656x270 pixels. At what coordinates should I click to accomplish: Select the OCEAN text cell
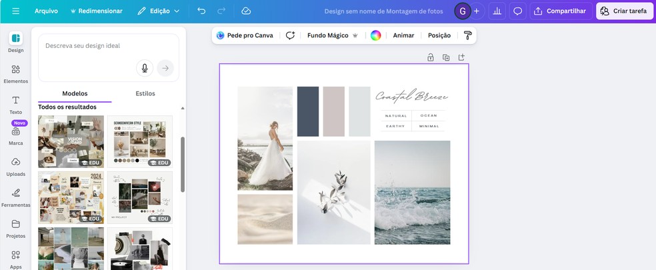pyautogui.click(x=429, y=115)
